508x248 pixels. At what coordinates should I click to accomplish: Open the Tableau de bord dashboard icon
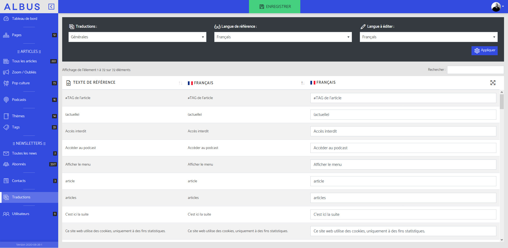pyautogui.click(x=6, y=19)
